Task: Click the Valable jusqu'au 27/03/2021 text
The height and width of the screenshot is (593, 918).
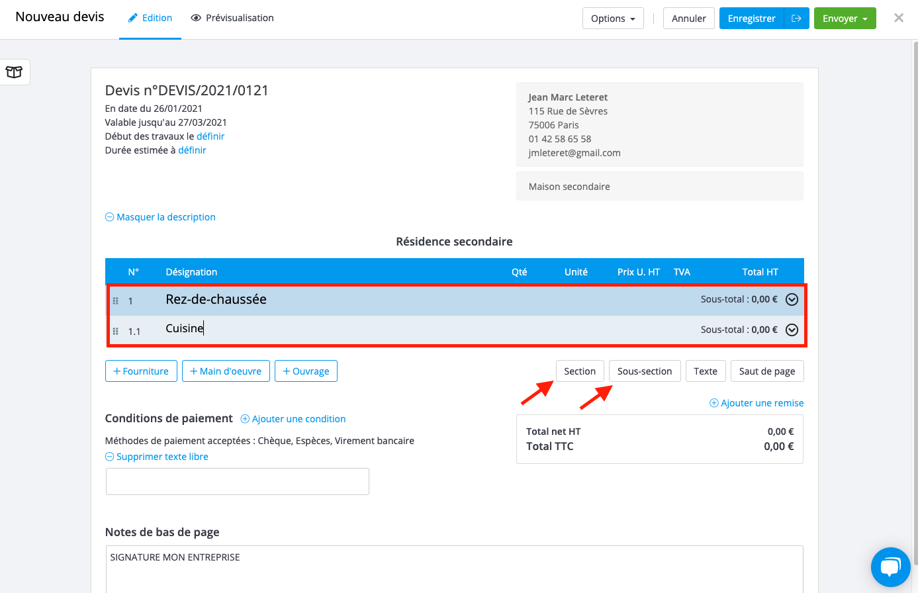Action: [x=166, y=122]
